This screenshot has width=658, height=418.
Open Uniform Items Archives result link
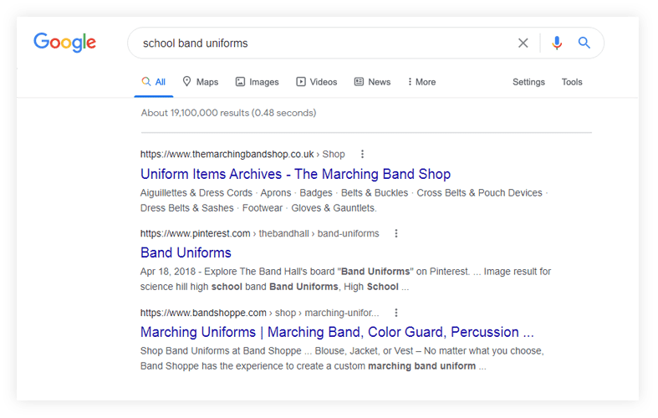click(x=295, y=174)
